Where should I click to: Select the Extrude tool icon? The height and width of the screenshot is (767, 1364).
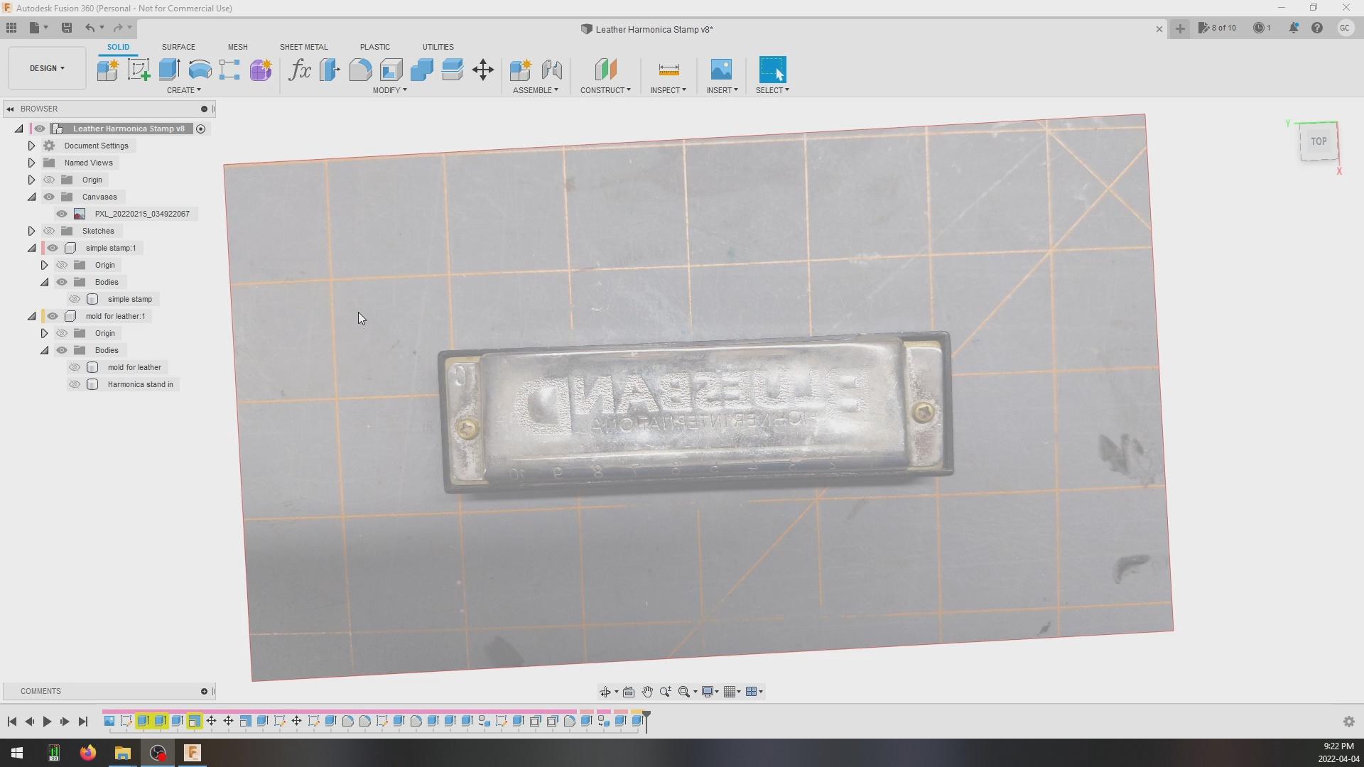tap(169, 70)
